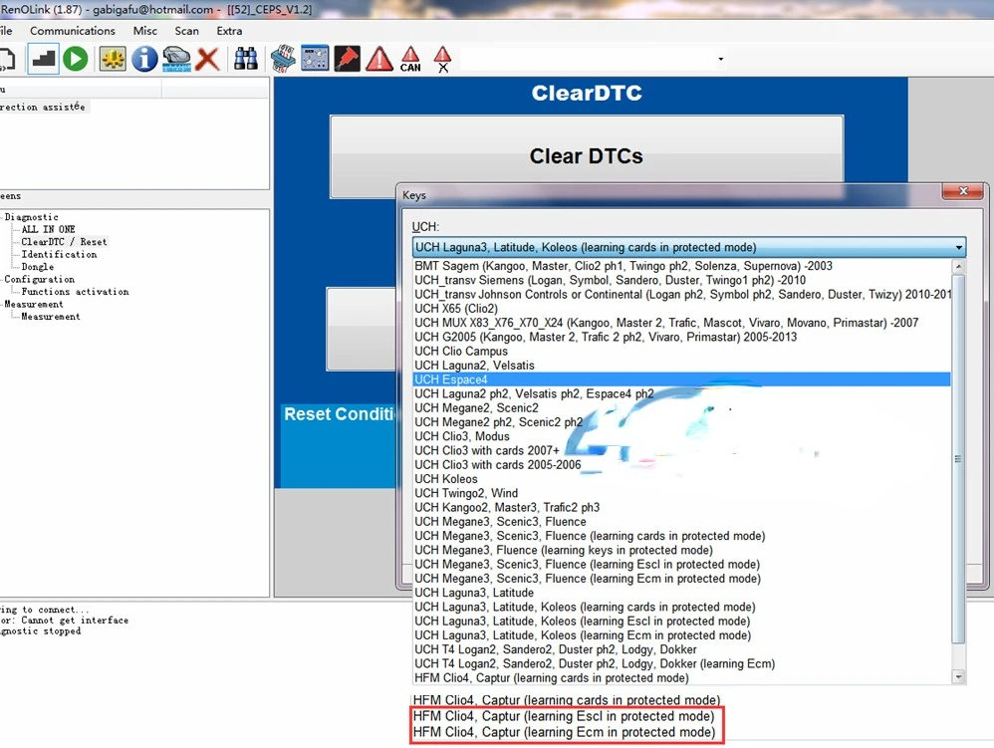Click the UCH list scrollbar up arrow
The image size is (994, 748).
pyautogui.click(x=958, y=266)
